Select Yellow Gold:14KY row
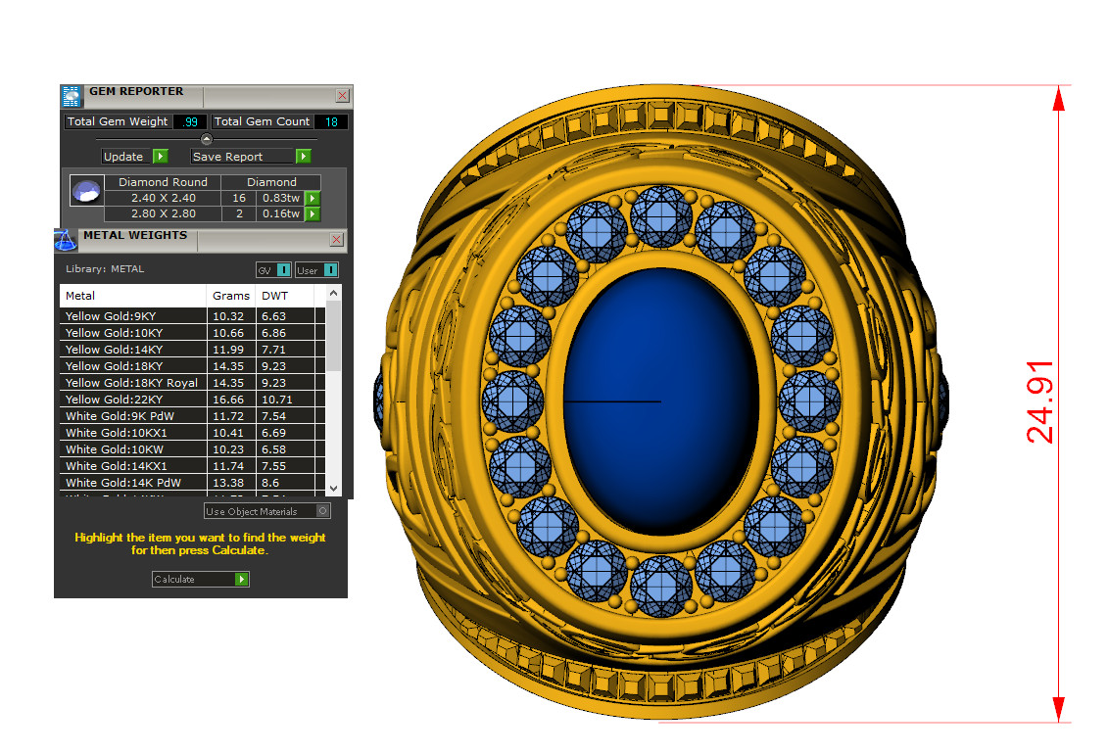Image resolution: width=1108 pixels, height=754 pixels. coord(132,350)
